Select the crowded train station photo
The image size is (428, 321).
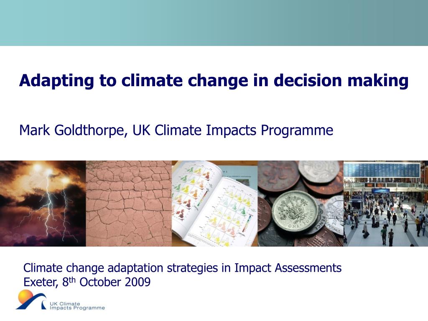pos(386,204)
